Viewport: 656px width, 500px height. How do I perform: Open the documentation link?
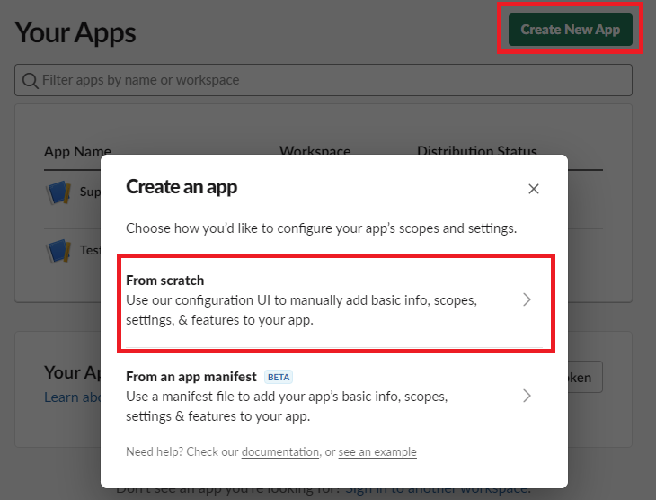[280, 452]
